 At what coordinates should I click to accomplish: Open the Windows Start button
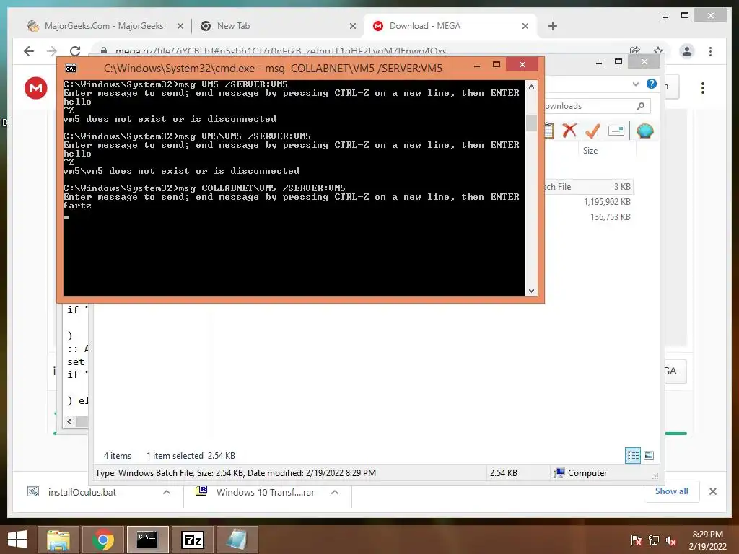[x=17, y=540]
